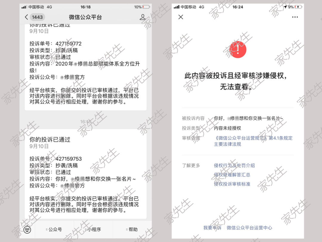
Task: Open the 《微信公众平台运营规范》第4.1条规定 link
Action: (253, 138)
